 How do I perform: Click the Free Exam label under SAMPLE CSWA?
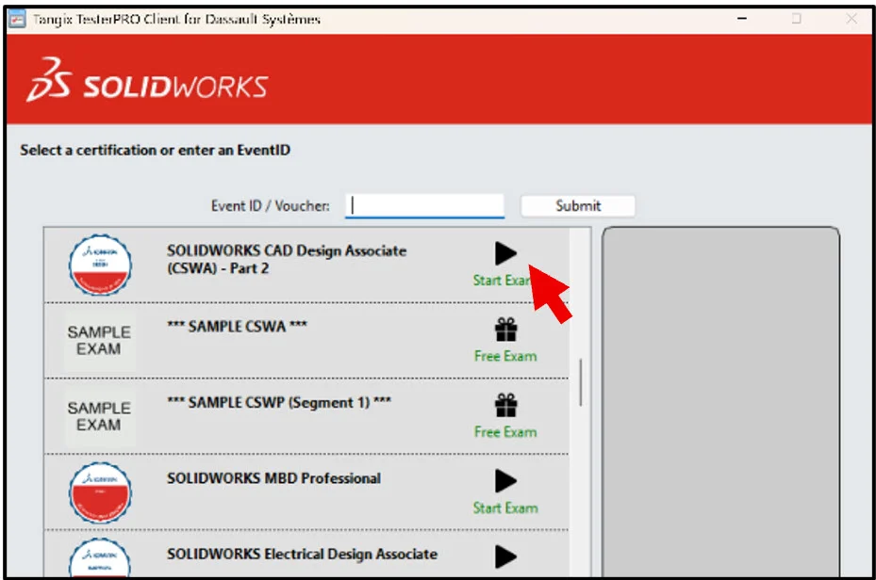[504, 356]
